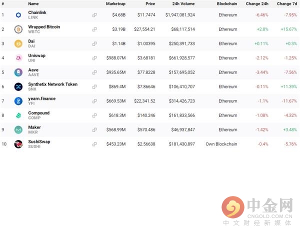
Task: Sort by the Blockchain column header
Action: (227, 3)
